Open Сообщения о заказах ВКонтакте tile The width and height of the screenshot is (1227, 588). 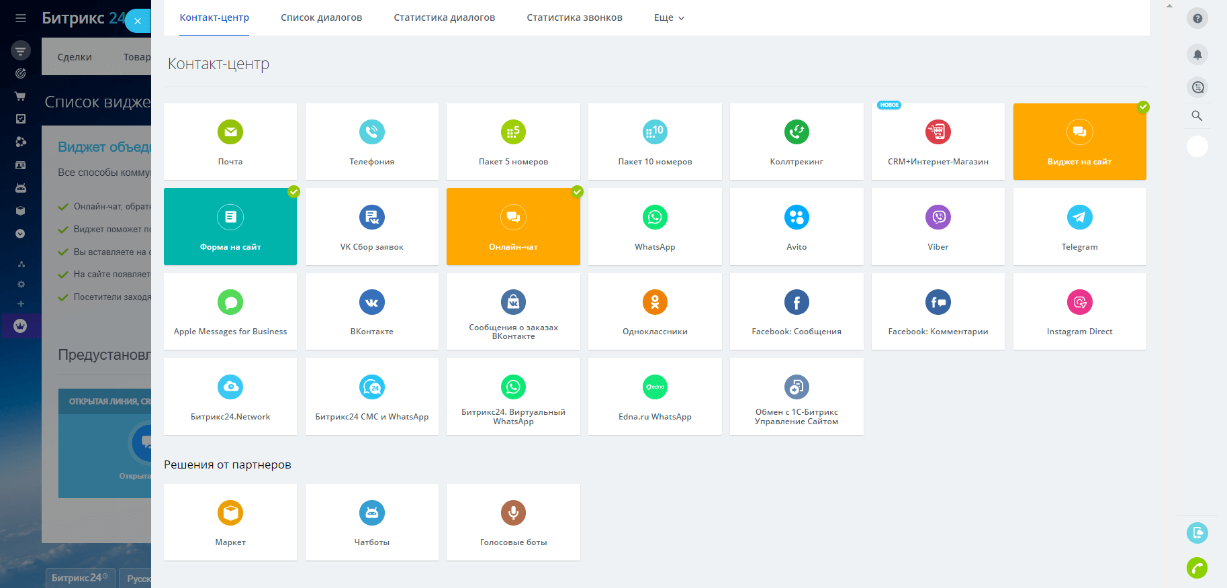(x=513, y=311)
